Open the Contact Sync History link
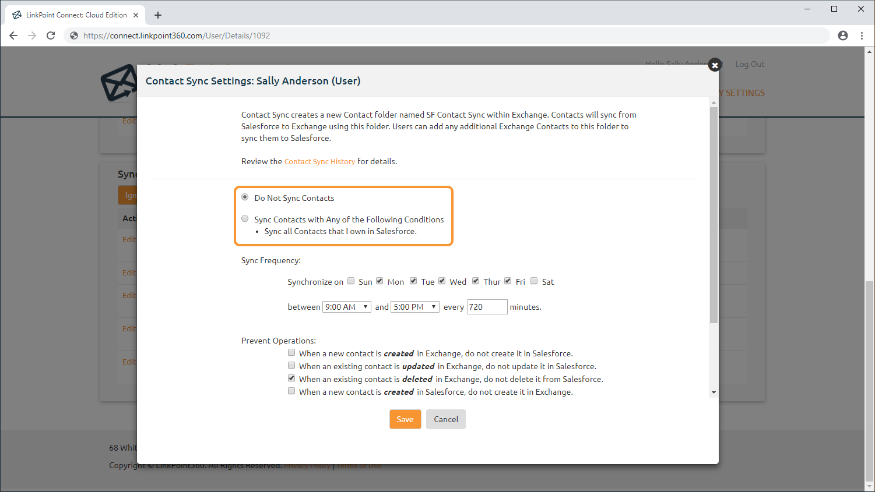This screenshot has height=492, width=875. (x=319, y=161)
